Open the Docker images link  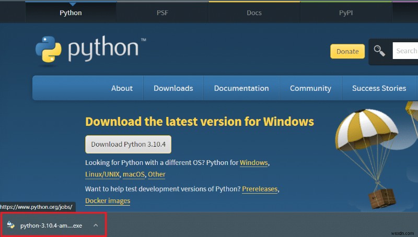108,201
